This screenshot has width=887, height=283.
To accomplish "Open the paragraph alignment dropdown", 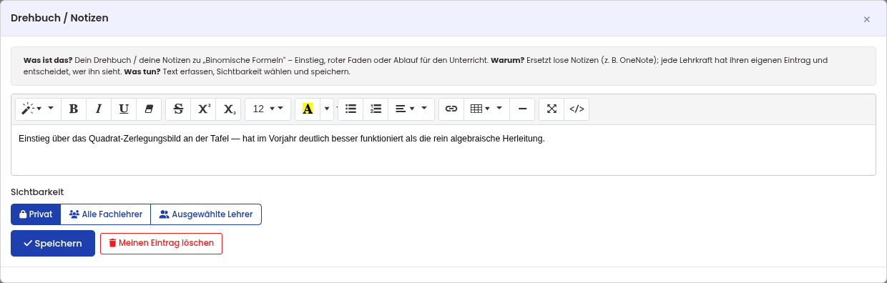I will [x=411, y=109].
